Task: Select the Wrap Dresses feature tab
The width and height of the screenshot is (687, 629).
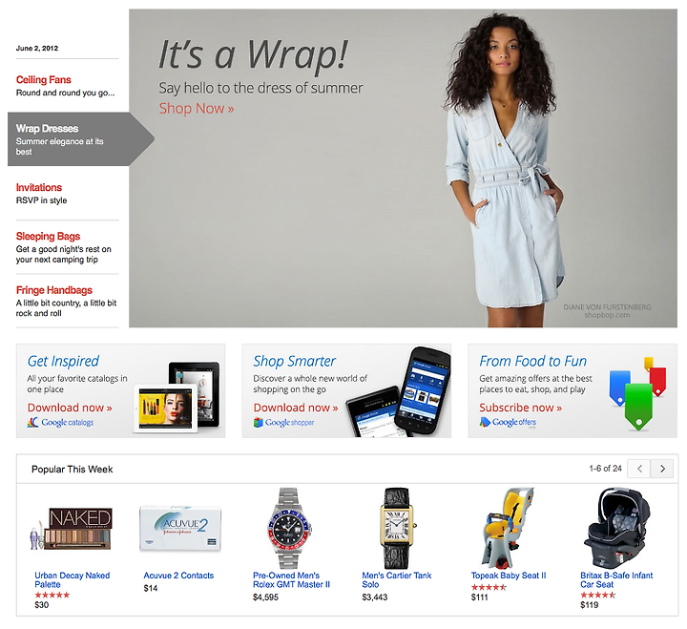Action: click(69, 139)
